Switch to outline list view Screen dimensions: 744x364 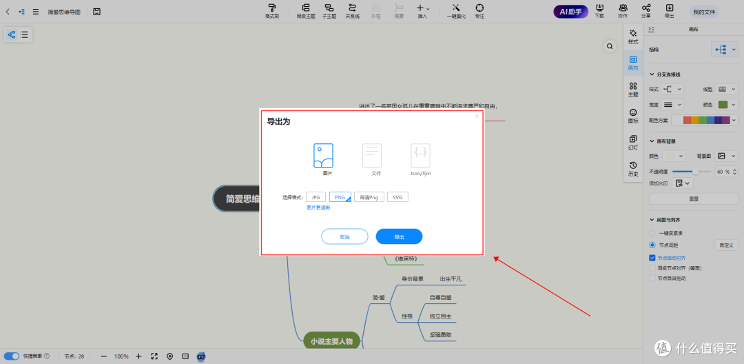click(x=24, y=34)
